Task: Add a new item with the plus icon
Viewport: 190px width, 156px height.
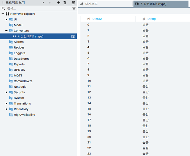Action: [x=58, y=2]
